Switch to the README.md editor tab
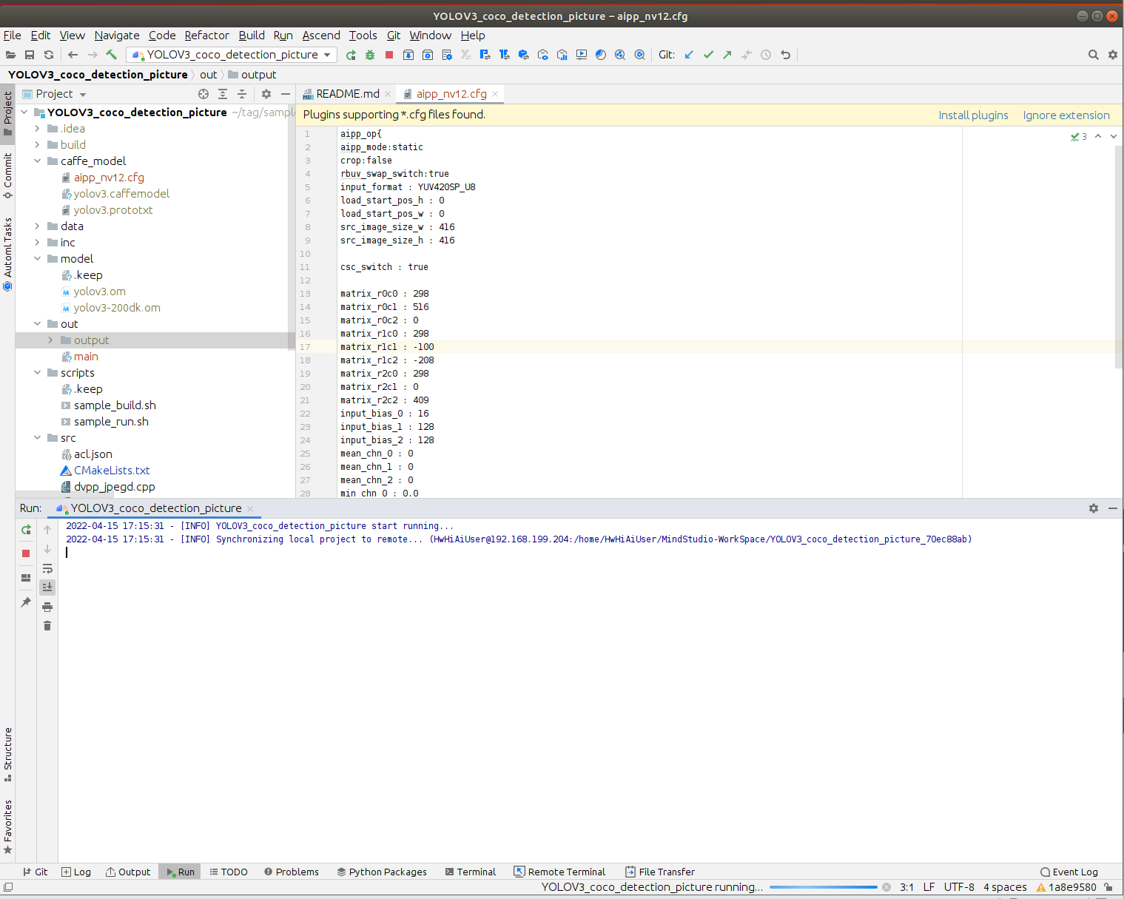 pos(346,94)
